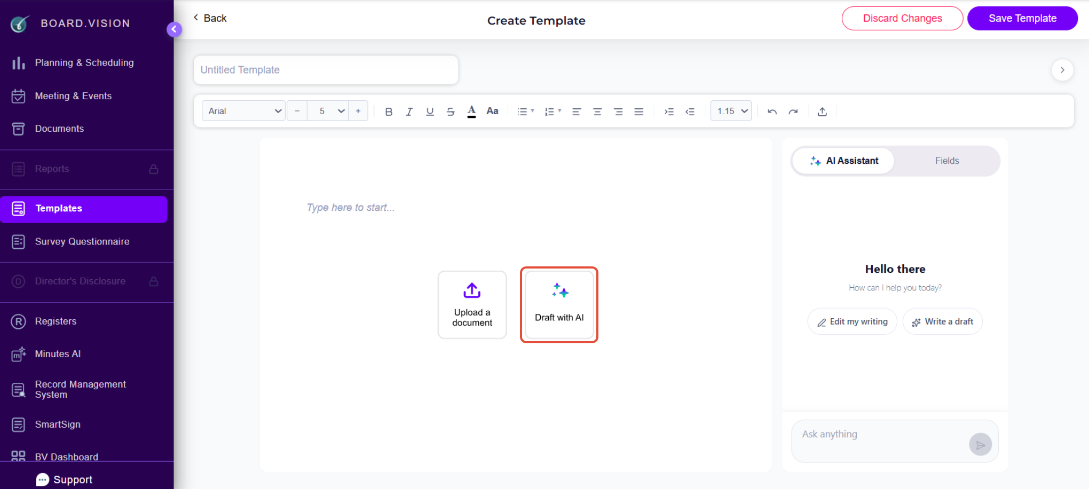Click the Type here to start area
Image resolution: width=1089 pixels, height=489 pixels.
(x=351, y=207)
